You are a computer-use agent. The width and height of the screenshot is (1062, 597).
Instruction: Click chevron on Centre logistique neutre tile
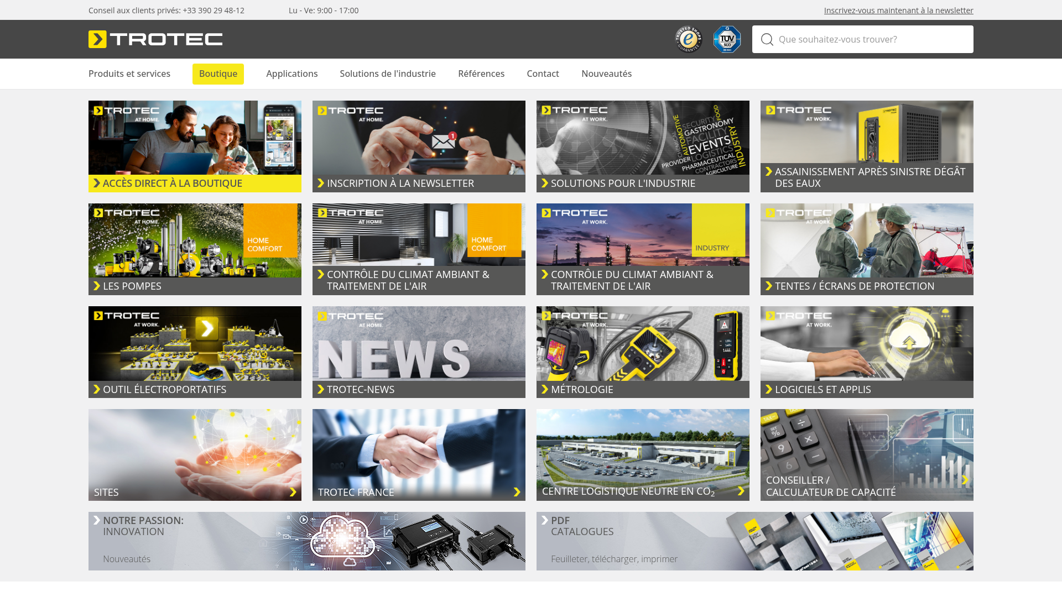click(x=741, y=491)
